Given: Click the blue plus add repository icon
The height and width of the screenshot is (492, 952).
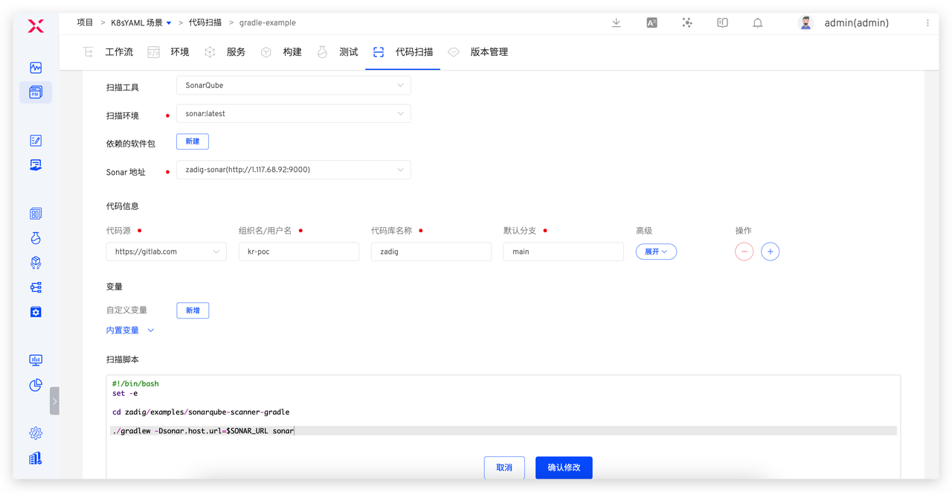Looking at the screenshot, I should 770,252.
